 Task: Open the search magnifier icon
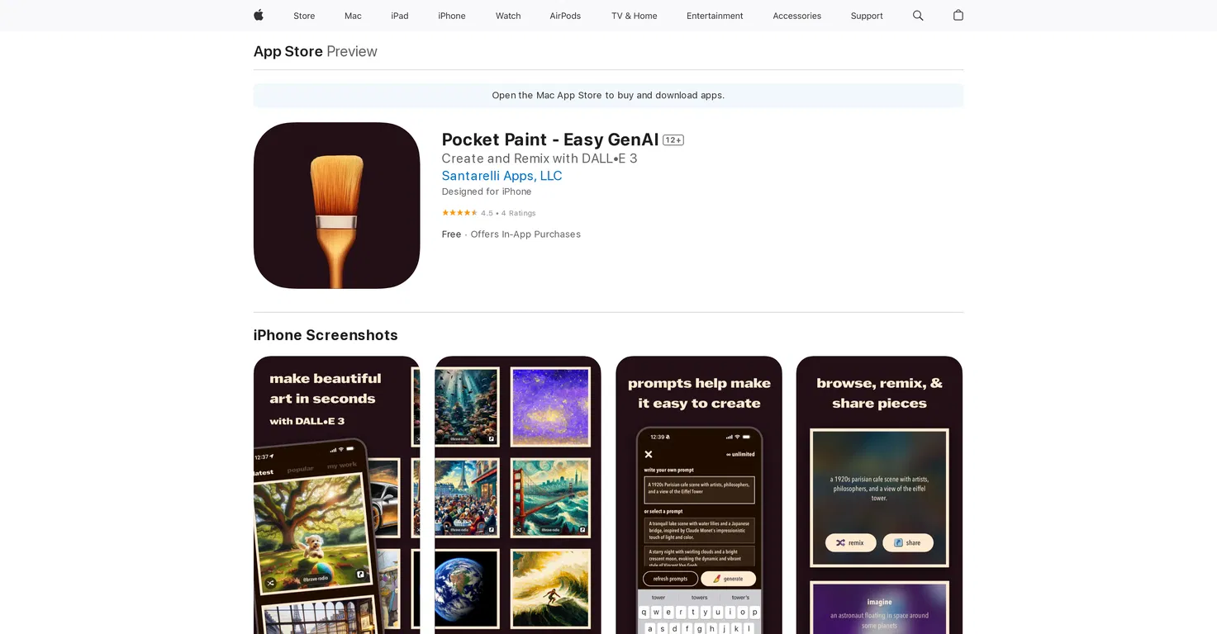coord(918,16)
